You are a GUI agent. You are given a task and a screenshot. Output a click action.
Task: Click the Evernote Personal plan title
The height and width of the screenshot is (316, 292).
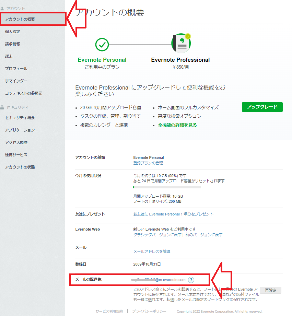coord(102,60)
